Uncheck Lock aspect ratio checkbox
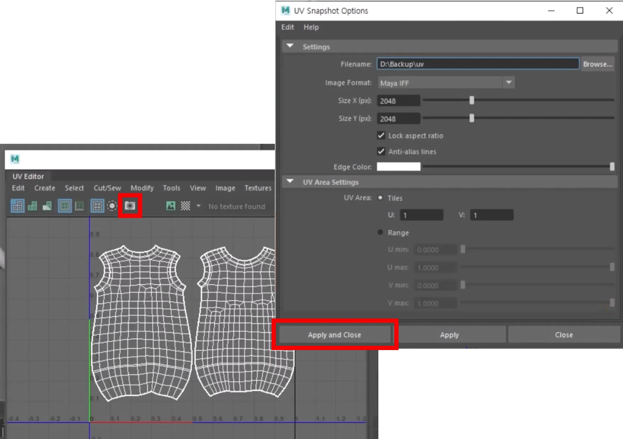The image size is (623, 439). click(381, 135)
